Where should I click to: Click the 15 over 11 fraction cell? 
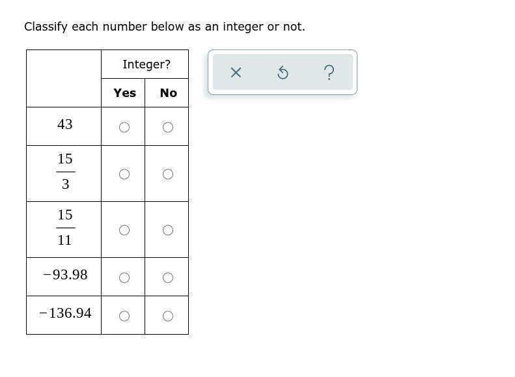coord(64,230)
